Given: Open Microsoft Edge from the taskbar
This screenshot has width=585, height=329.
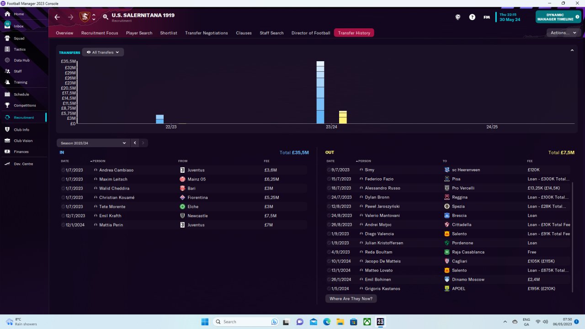Looking at the screenshot, I should [x=328, y=322].
